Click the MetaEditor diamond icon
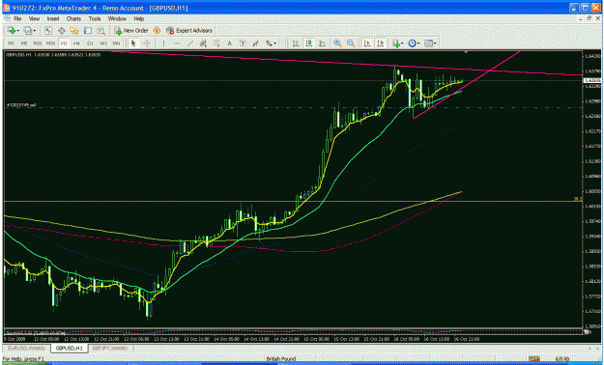The width and height of the screenshot is (604, 365). coord(157,31)
